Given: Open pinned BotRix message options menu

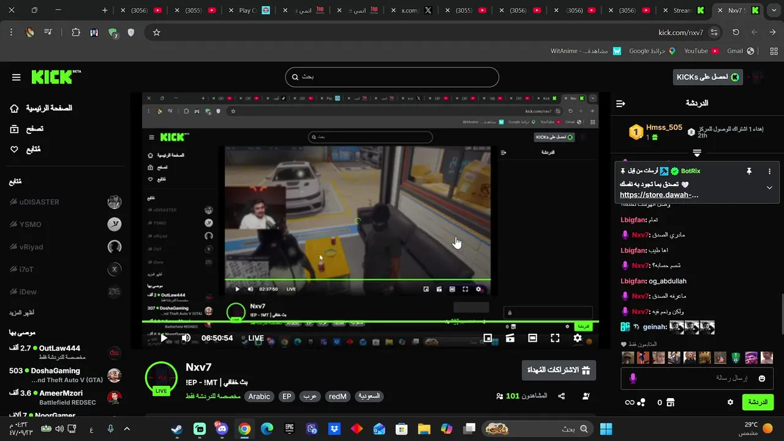Looking at the screenshot, I should (x=769, y=171).
